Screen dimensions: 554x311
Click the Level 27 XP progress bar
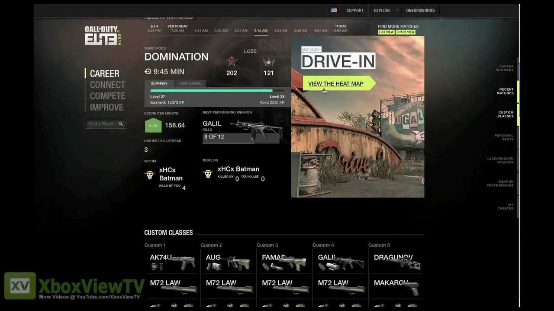point(217,91)
